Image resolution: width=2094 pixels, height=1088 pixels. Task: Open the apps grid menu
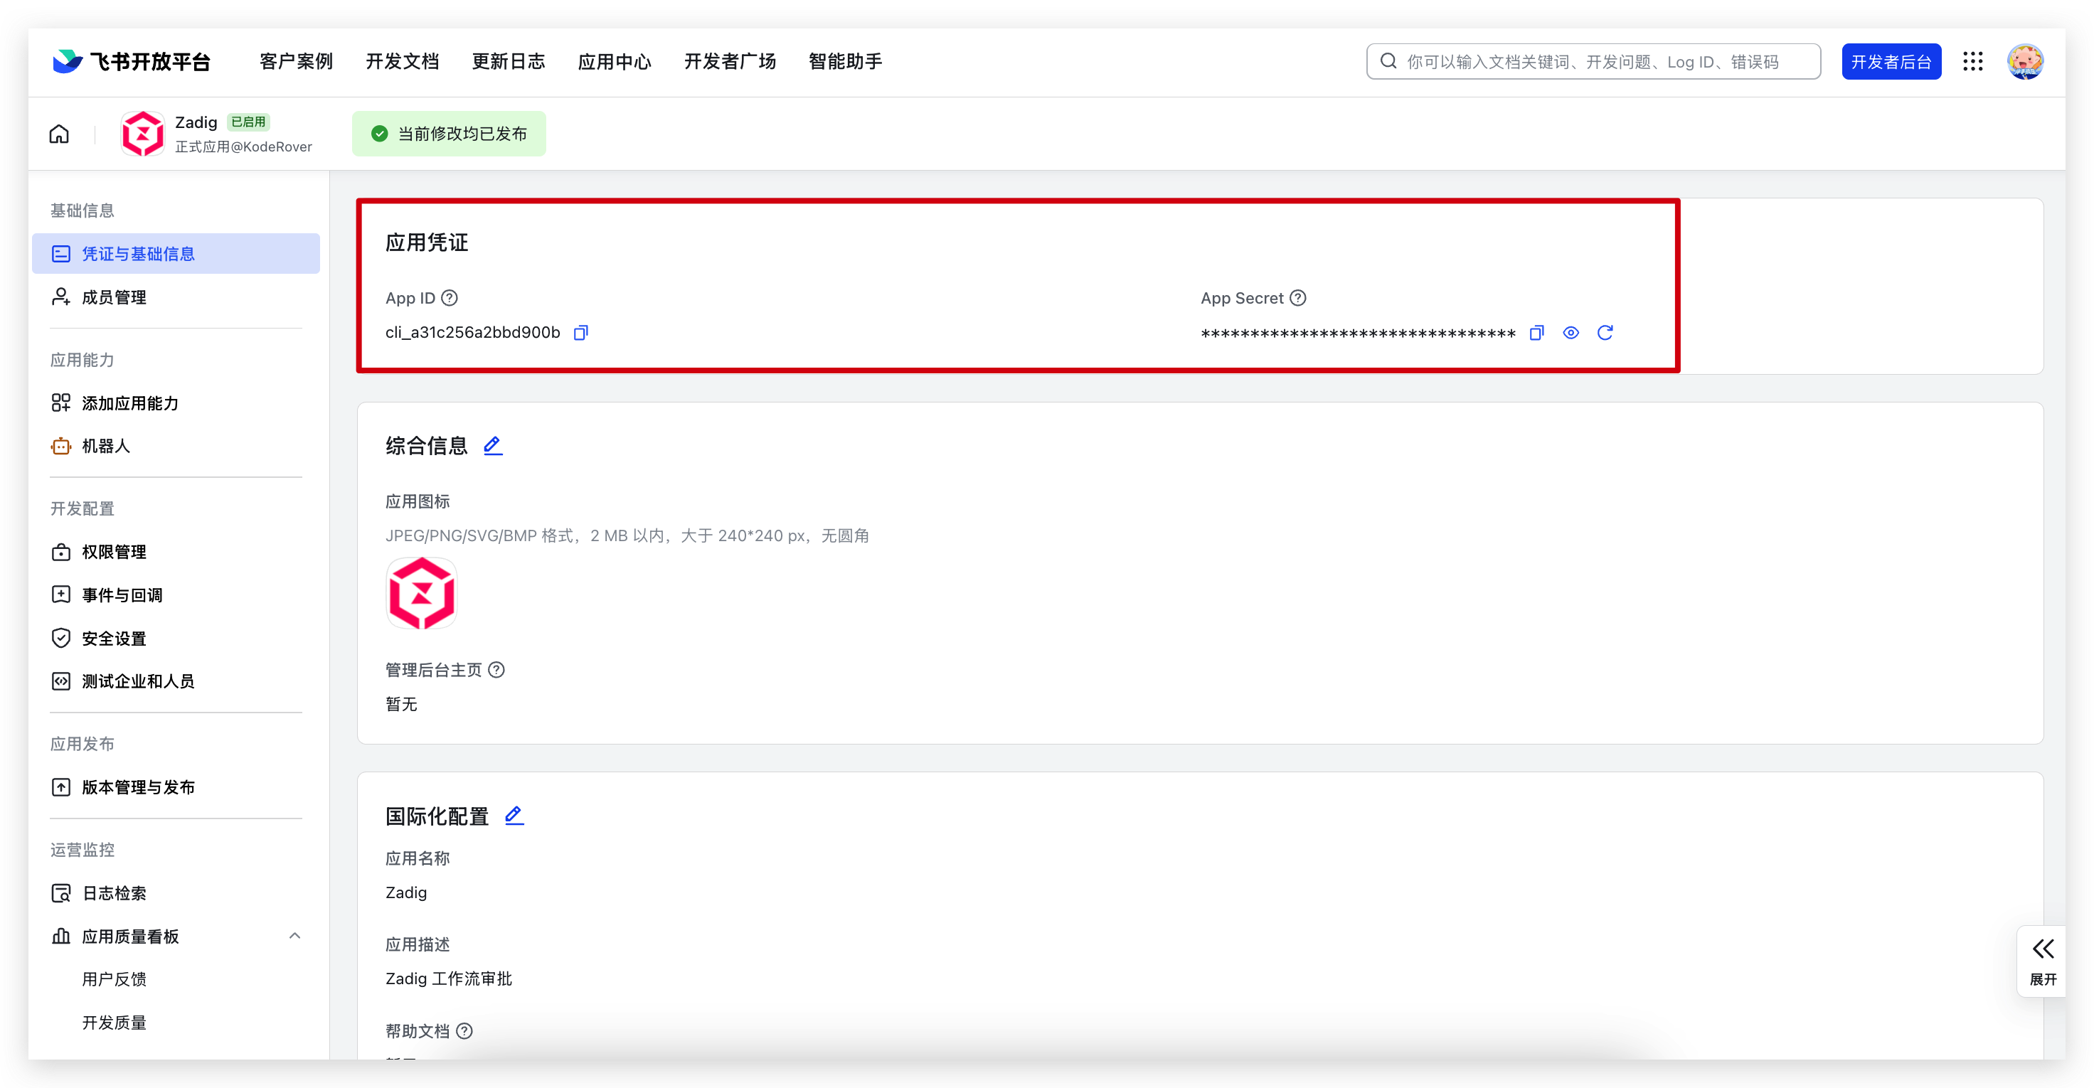[1973, 62]
